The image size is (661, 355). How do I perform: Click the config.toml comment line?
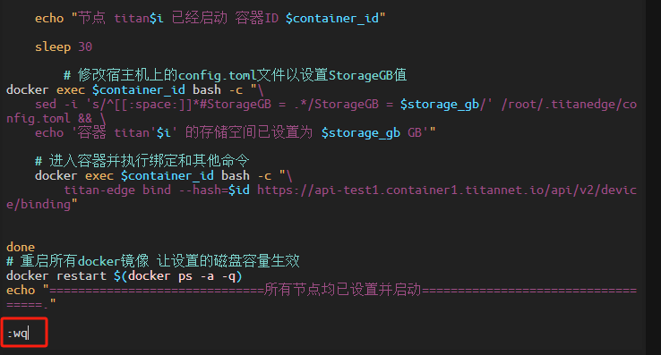(236, 75)
